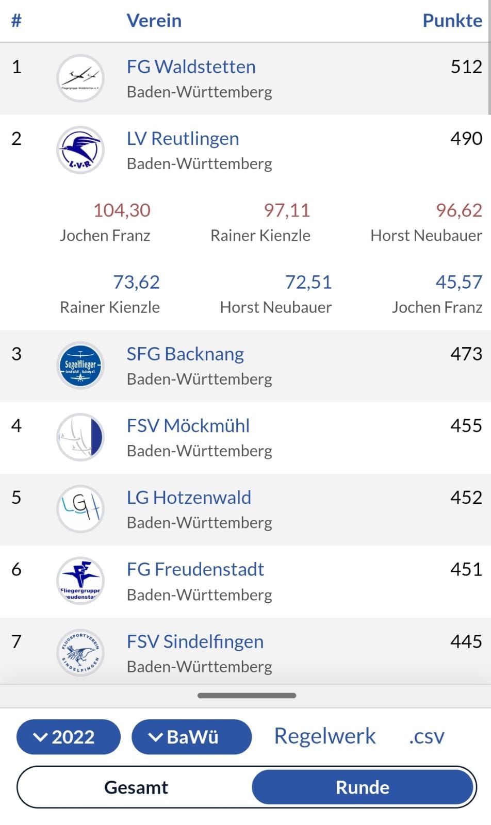Open the Regelwerk link
The height and width of the screenshot is (825, 491).
[x=325, y=736]
